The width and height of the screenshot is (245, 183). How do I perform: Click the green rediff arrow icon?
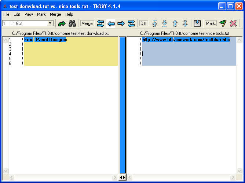coord(62,23)
